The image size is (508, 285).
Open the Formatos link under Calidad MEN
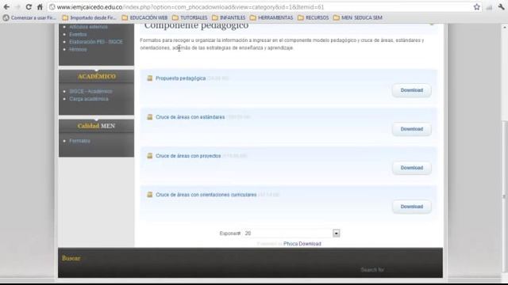tap(79, 141)
